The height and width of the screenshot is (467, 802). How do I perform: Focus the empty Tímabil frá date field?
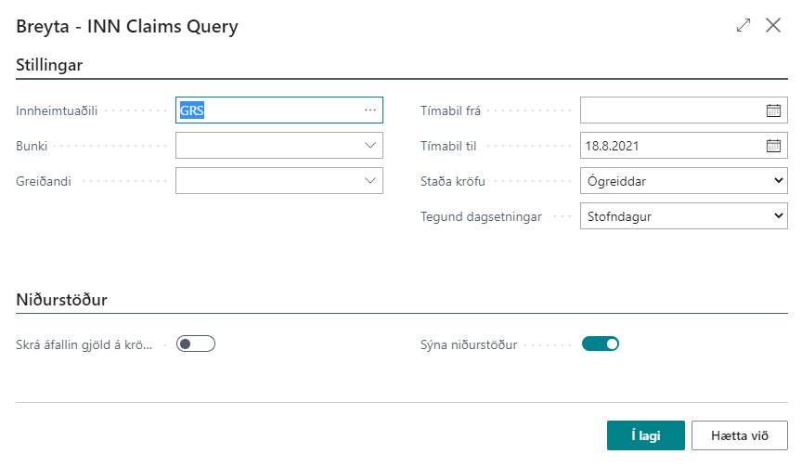click(670, 110)
